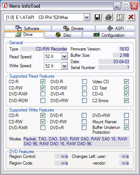Click the Modes list text field
Image resolution: width=140 pixels, height=175 pixels.
tap(76, 142)
